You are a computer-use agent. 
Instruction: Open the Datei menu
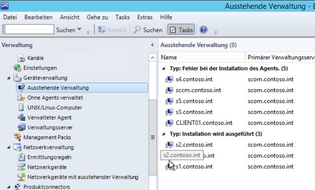pos(10,17)
